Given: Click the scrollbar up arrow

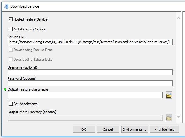Looking at the screenshot, I should 179,19.
